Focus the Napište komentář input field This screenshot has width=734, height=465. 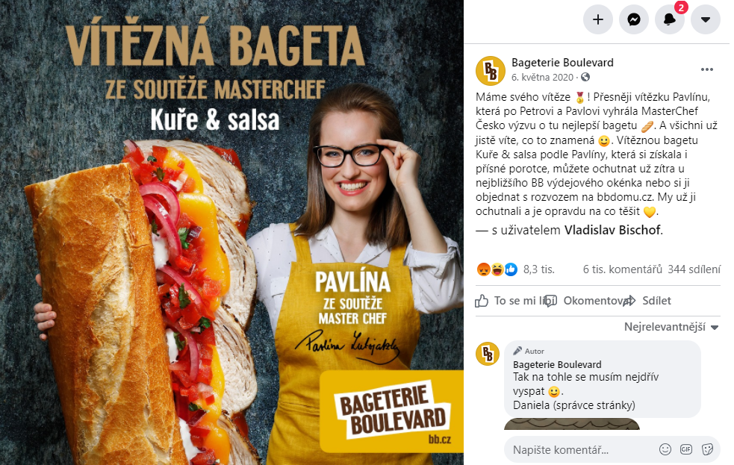coord(580,450)
